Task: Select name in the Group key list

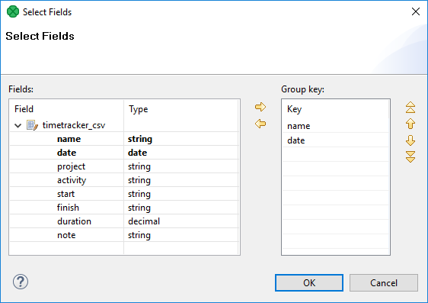Action: pos(335,126)
